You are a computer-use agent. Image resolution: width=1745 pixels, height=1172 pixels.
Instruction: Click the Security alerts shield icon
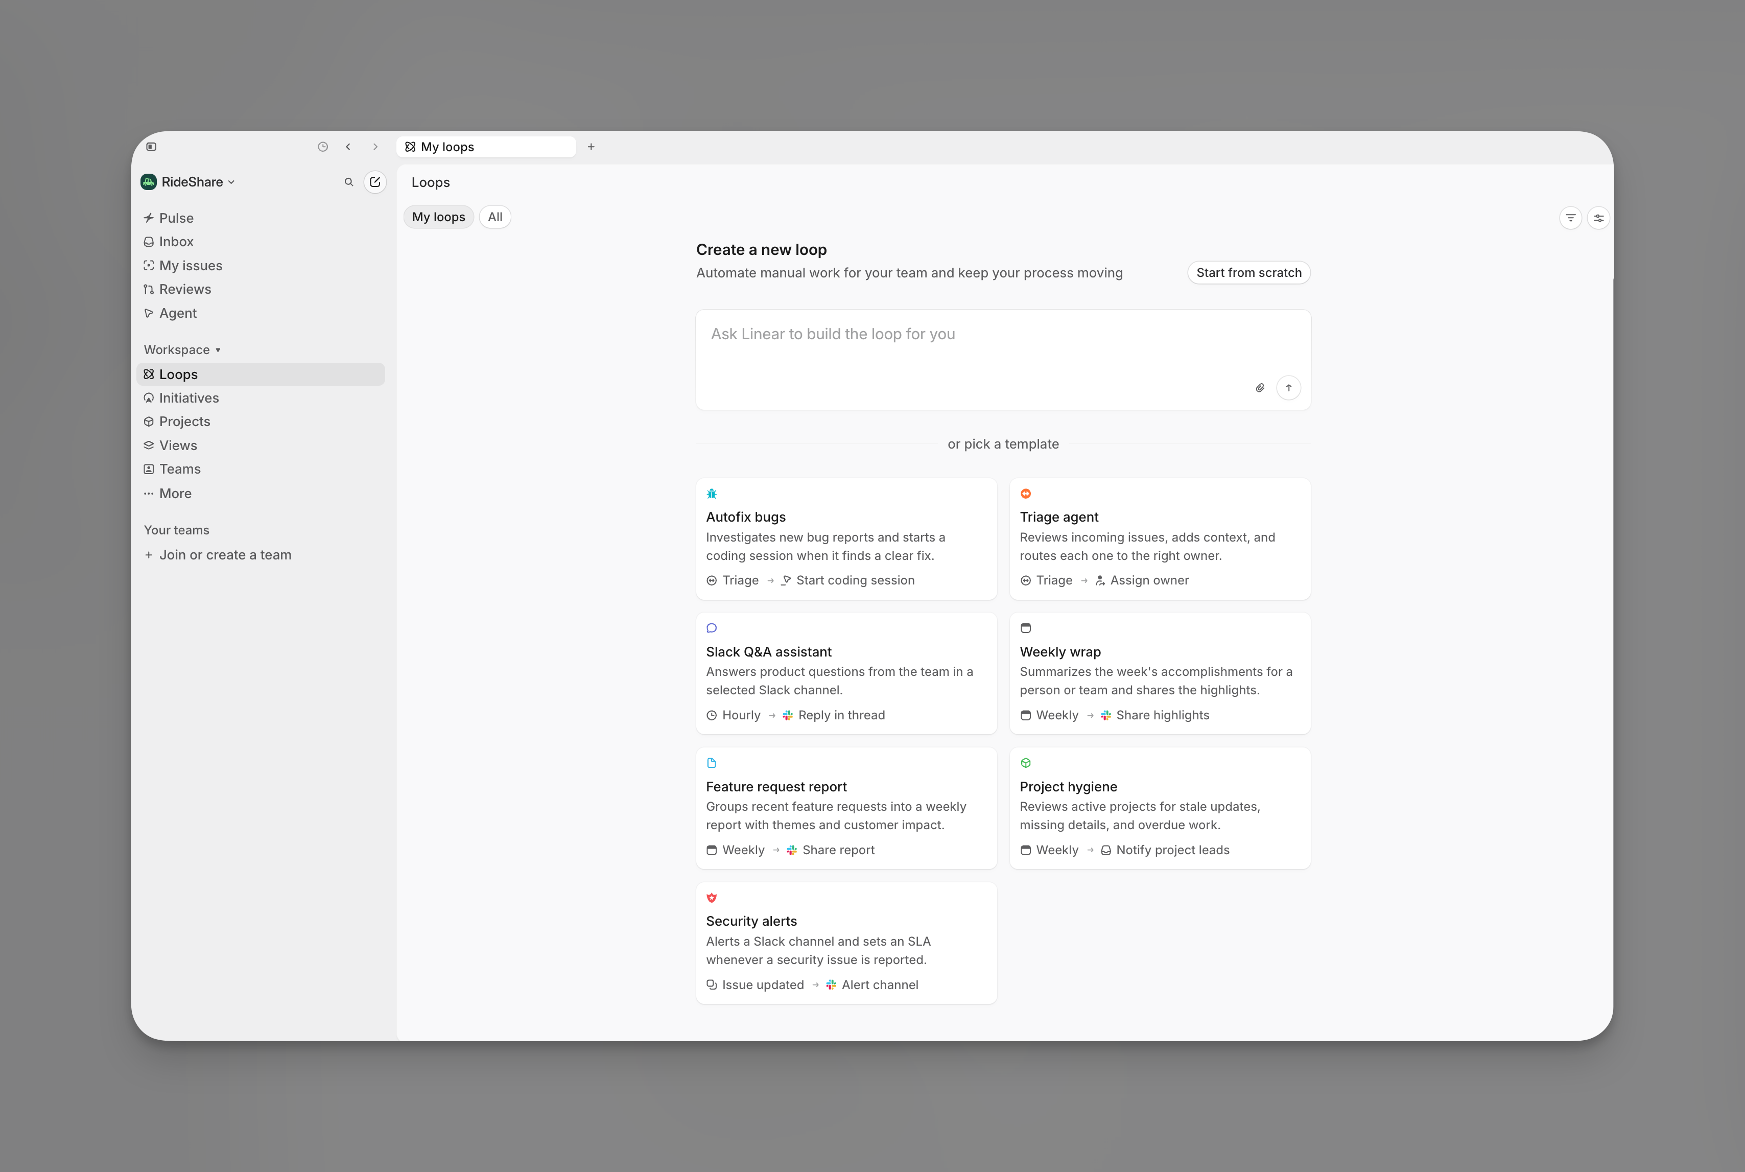click(x=712, y=898)
